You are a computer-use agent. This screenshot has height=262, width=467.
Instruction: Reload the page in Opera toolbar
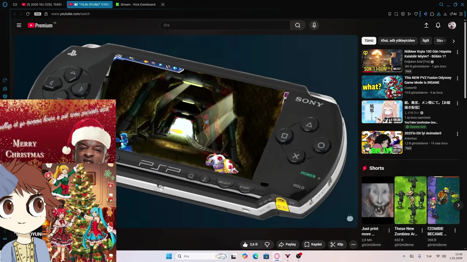[x=28, y=14]
